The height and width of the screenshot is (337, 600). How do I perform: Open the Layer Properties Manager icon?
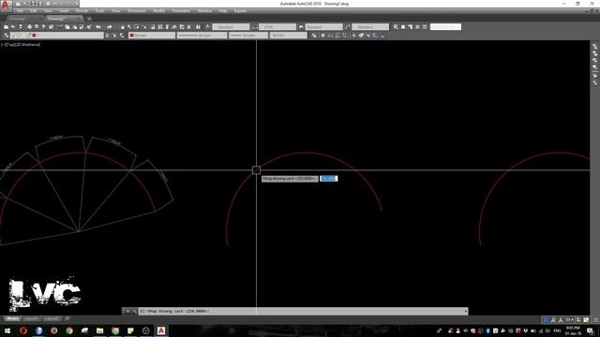(x=7, y=36)
